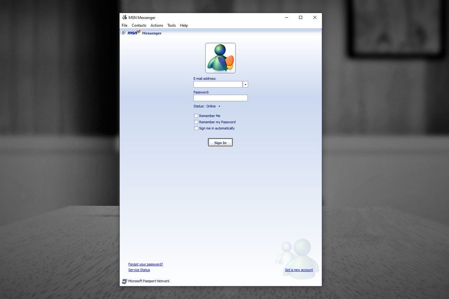
Task: Check Remember my Password
Action: point(196,122)
